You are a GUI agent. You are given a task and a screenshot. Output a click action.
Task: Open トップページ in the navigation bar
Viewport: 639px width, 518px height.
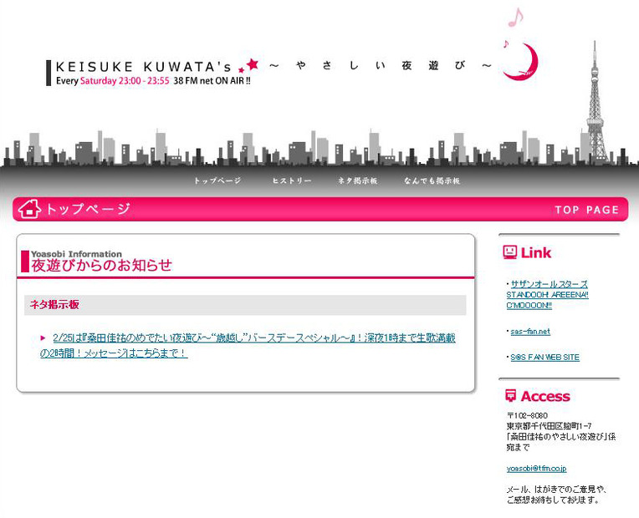[217, 180]
